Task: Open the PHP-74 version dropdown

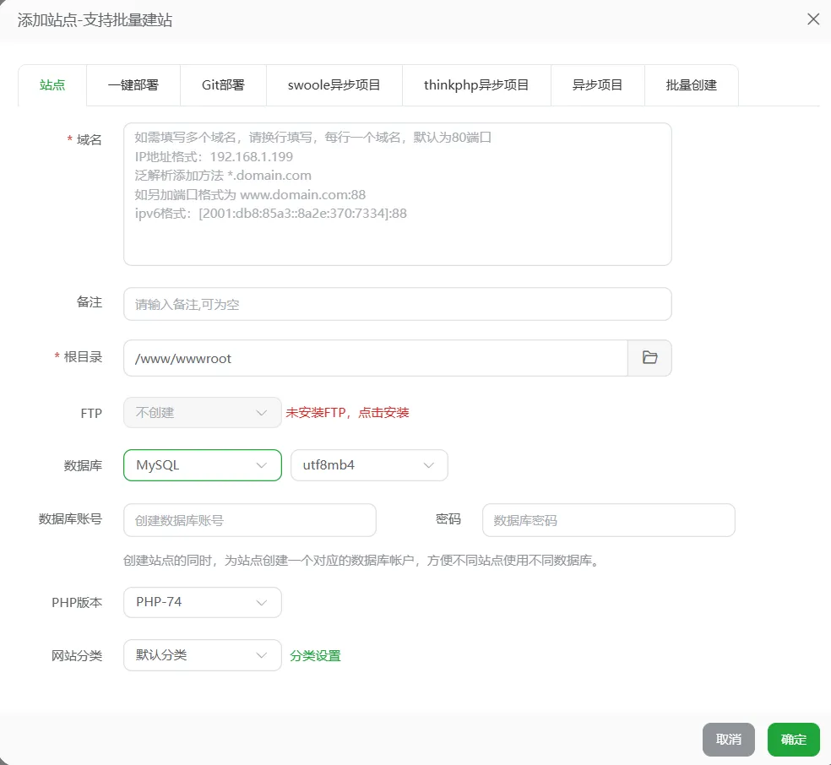Action: (203, 602)
